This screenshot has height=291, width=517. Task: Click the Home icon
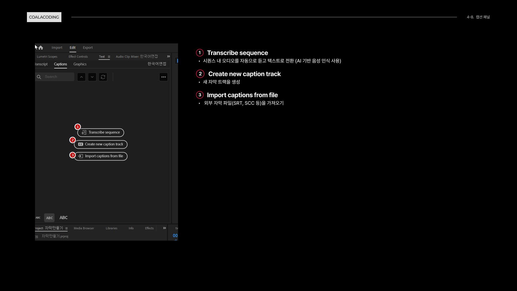pyautogui.click(x=41, y=48)
